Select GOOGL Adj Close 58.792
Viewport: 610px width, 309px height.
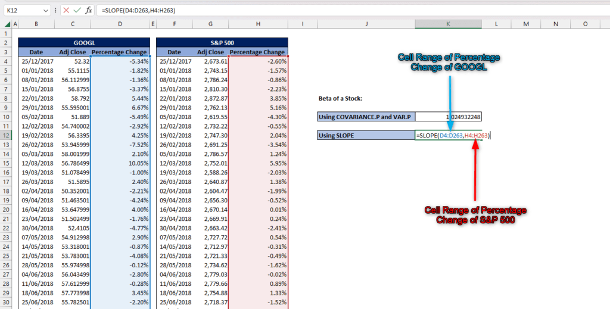coord(72,98)
